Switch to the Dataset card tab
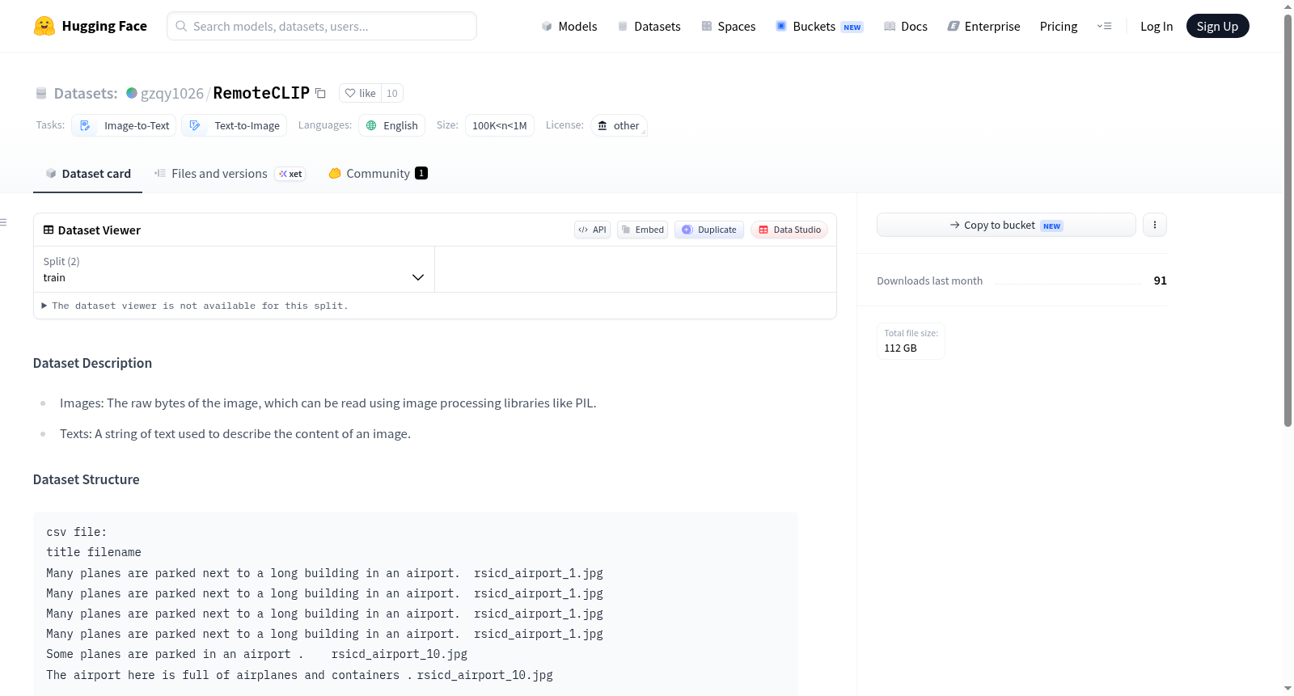The image size is (1294, 696). 88,174
